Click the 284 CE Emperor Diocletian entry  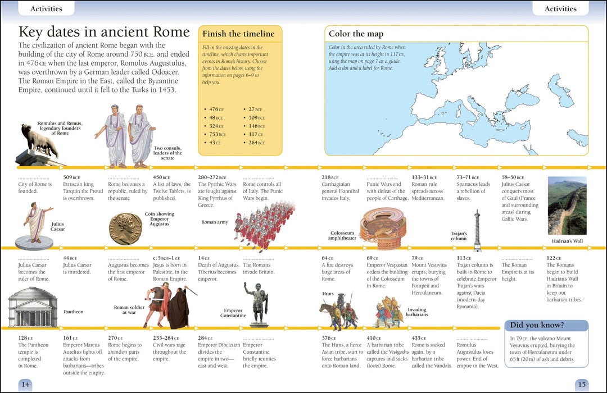219,352
